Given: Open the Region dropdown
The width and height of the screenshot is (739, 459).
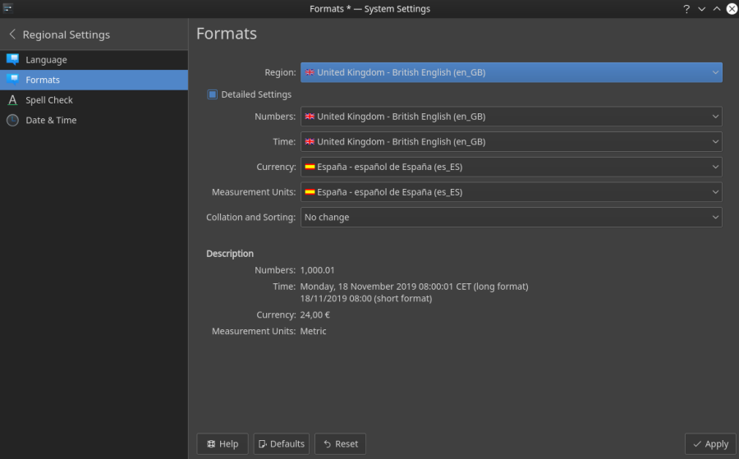Looking at the screenshot, I should point(511,72).
